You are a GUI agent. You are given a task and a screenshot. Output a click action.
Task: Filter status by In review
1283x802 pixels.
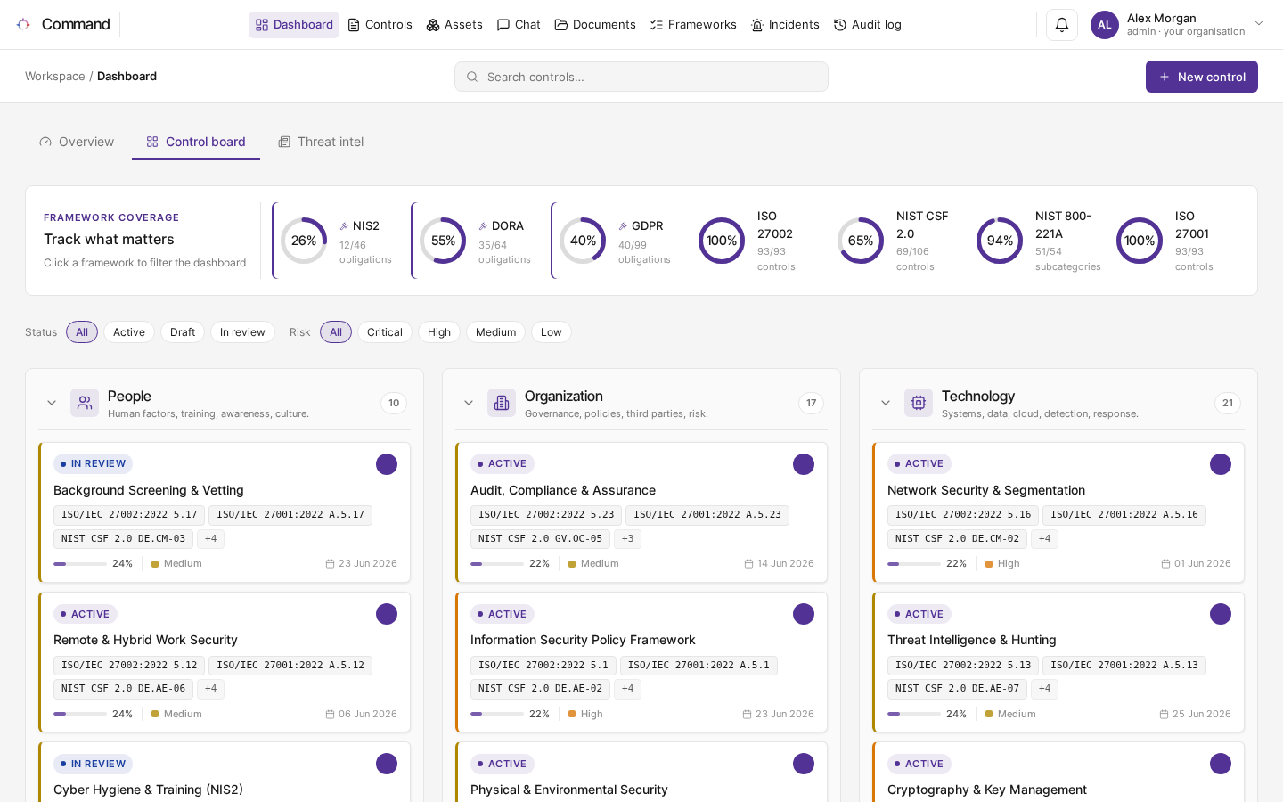click(242, 332)
